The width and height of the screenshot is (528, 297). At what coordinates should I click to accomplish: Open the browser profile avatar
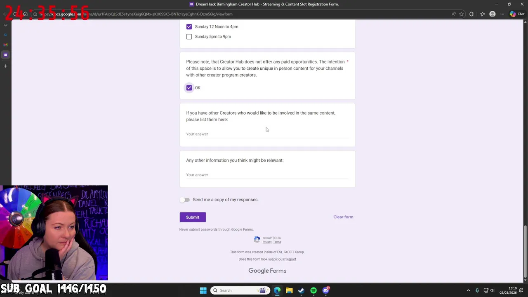(x=493, y=14)
